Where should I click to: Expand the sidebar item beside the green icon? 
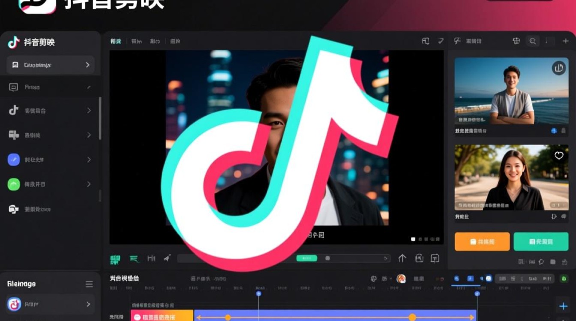coord(88,184)
